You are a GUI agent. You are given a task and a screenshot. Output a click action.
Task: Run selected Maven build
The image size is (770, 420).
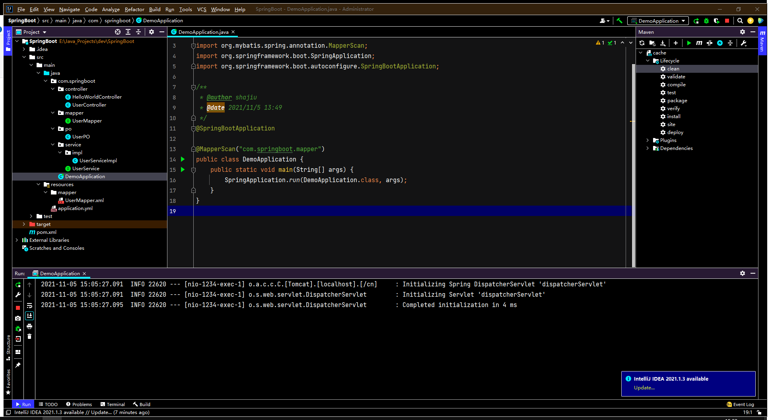pyautogui.click(x=689, y=43)
